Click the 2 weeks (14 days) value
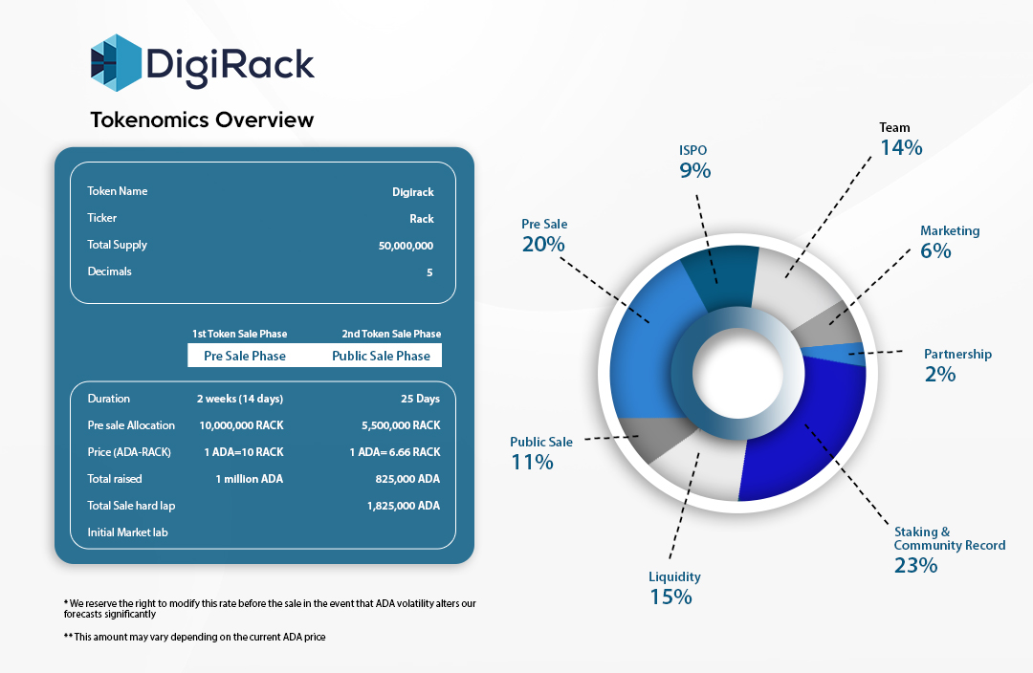 pos(240,399)
